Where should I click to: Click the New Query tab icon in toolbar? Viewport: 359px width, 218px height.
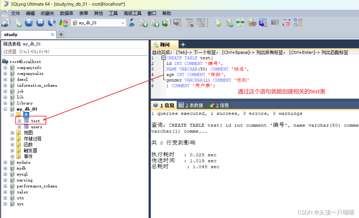tap(18, 23)
